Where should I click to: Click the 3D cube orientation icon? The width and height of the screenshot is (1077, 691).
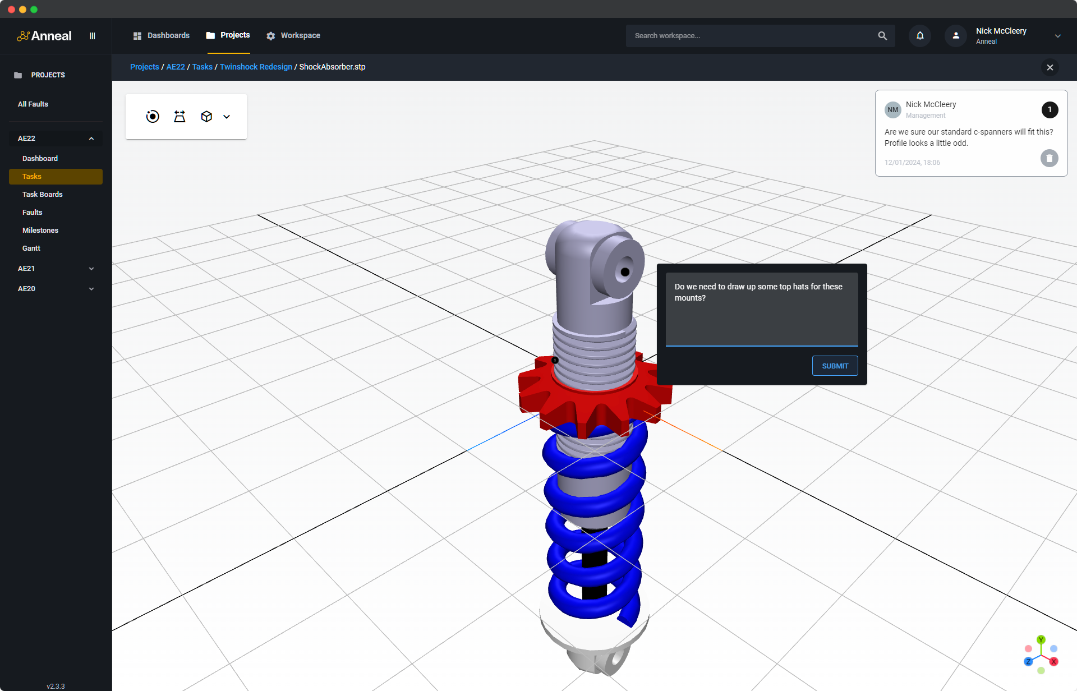pyautogui.click(x=206, y=116)
